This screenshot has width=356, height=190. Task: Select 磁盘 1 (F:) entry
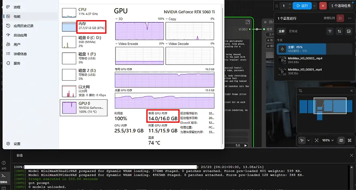(83, 59)
